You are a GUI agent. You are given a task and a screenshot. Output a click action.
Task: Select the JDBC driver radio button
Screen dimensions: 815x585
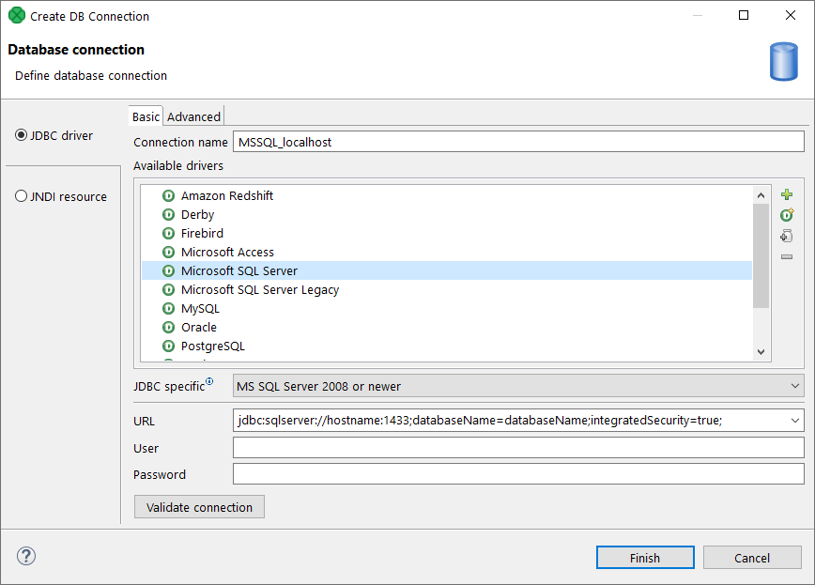point(20,132)
